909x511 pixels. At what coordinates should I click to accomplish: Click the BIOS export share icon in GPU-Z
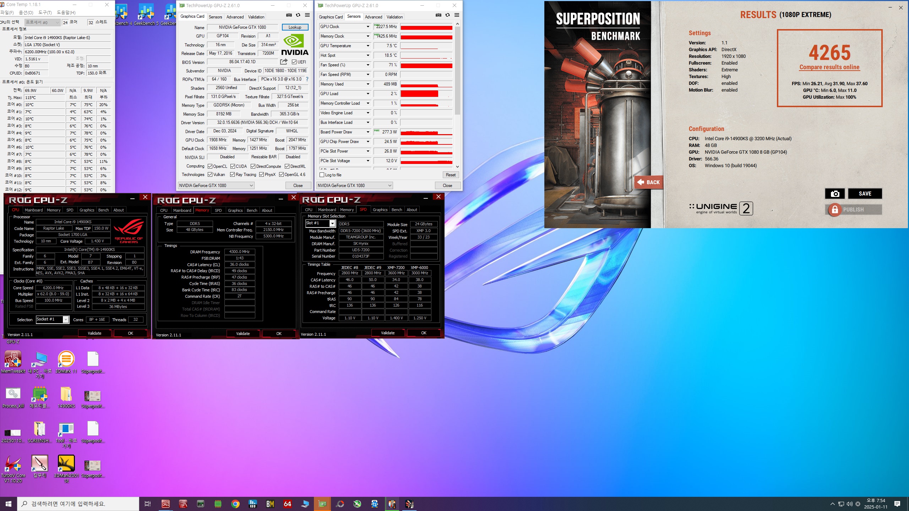coord(284,62)
